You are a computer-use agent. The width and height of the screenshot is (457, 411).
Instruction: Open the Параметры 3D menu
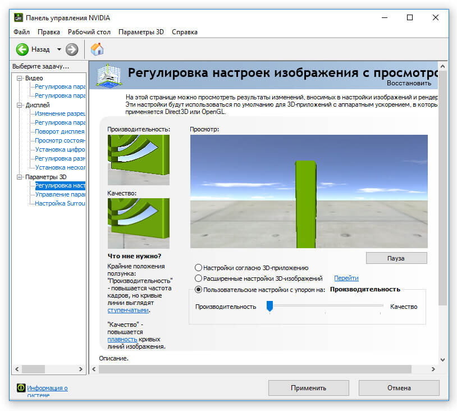(141, 32)
